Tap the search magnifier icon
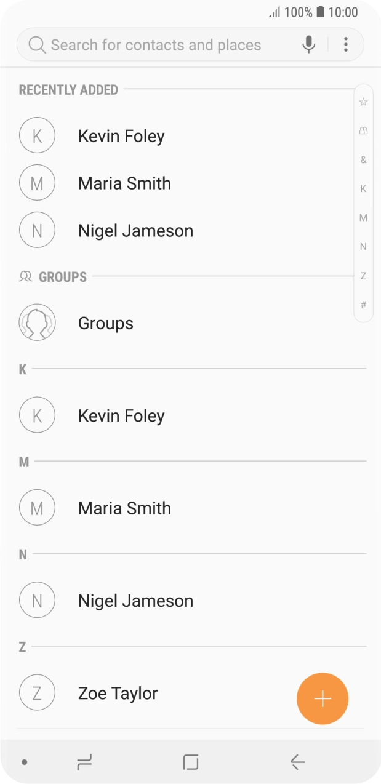The height and width of the screenshot is (784, 381). [37, 45]
